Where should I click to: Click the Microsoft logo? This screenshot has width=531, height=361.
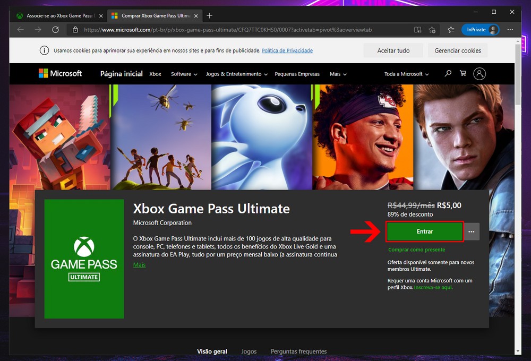pos(61,73)
